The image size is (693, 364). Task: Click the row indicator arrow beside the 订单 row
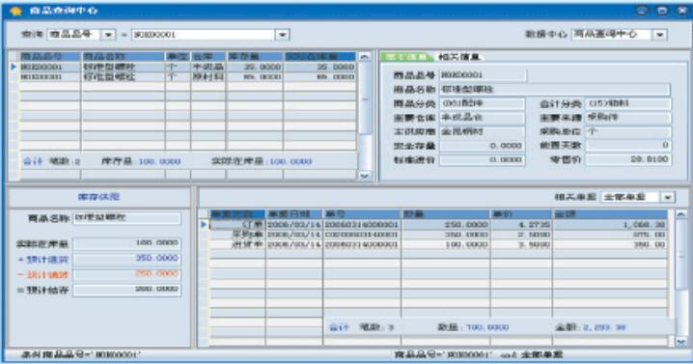click(x=204, y=225)
